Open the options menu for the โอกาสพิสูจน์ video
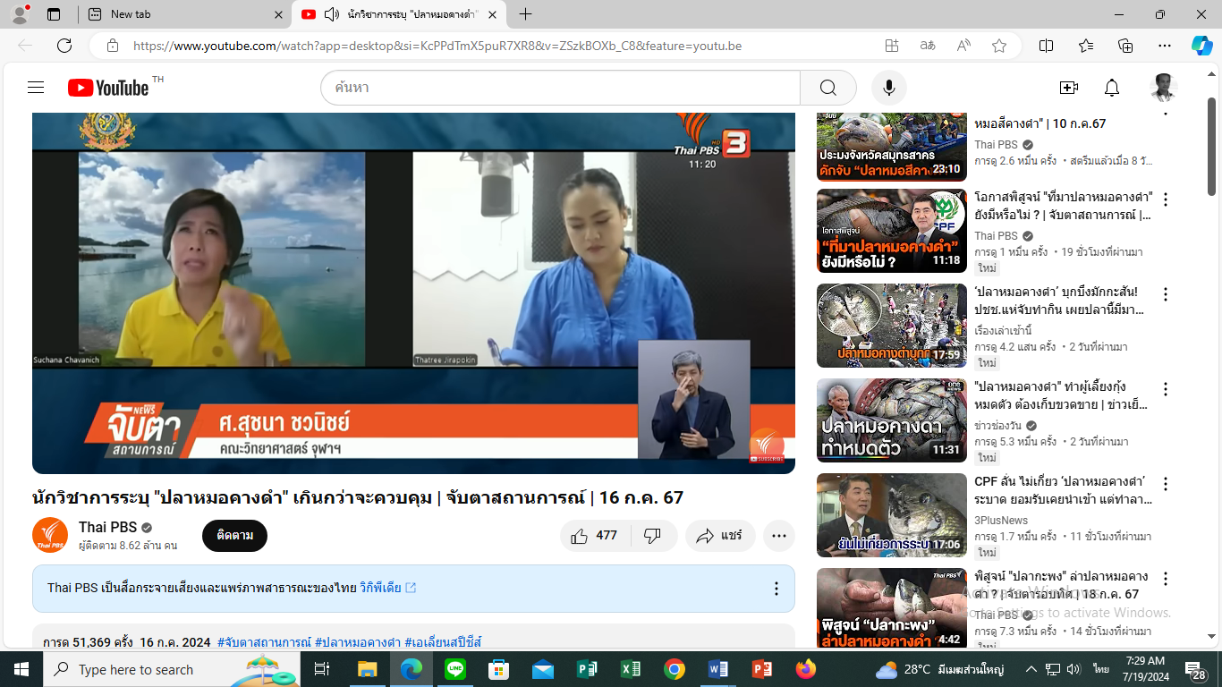1222x687 pixels. (1166, 199)
